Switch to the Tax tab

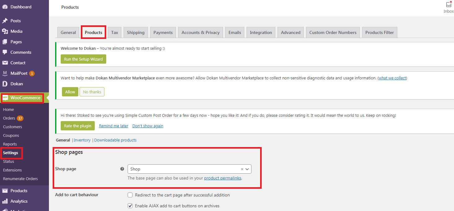pyautogui.click(x=115, y=32)
